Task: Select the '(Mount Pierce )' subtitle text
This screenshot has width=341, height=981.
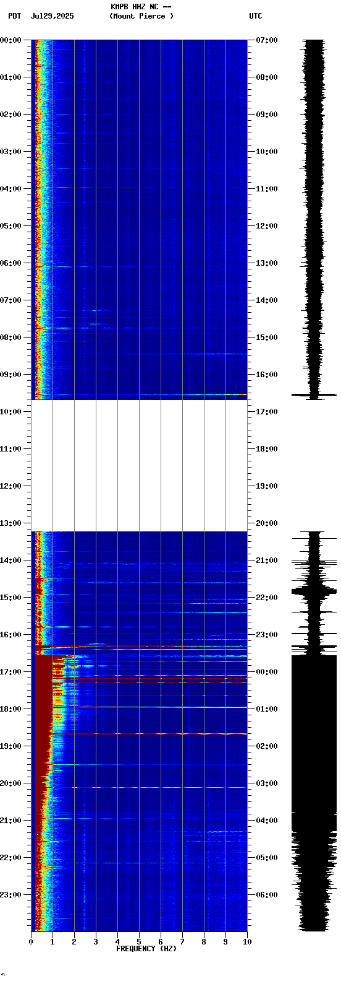Action: tap(141, 16)
